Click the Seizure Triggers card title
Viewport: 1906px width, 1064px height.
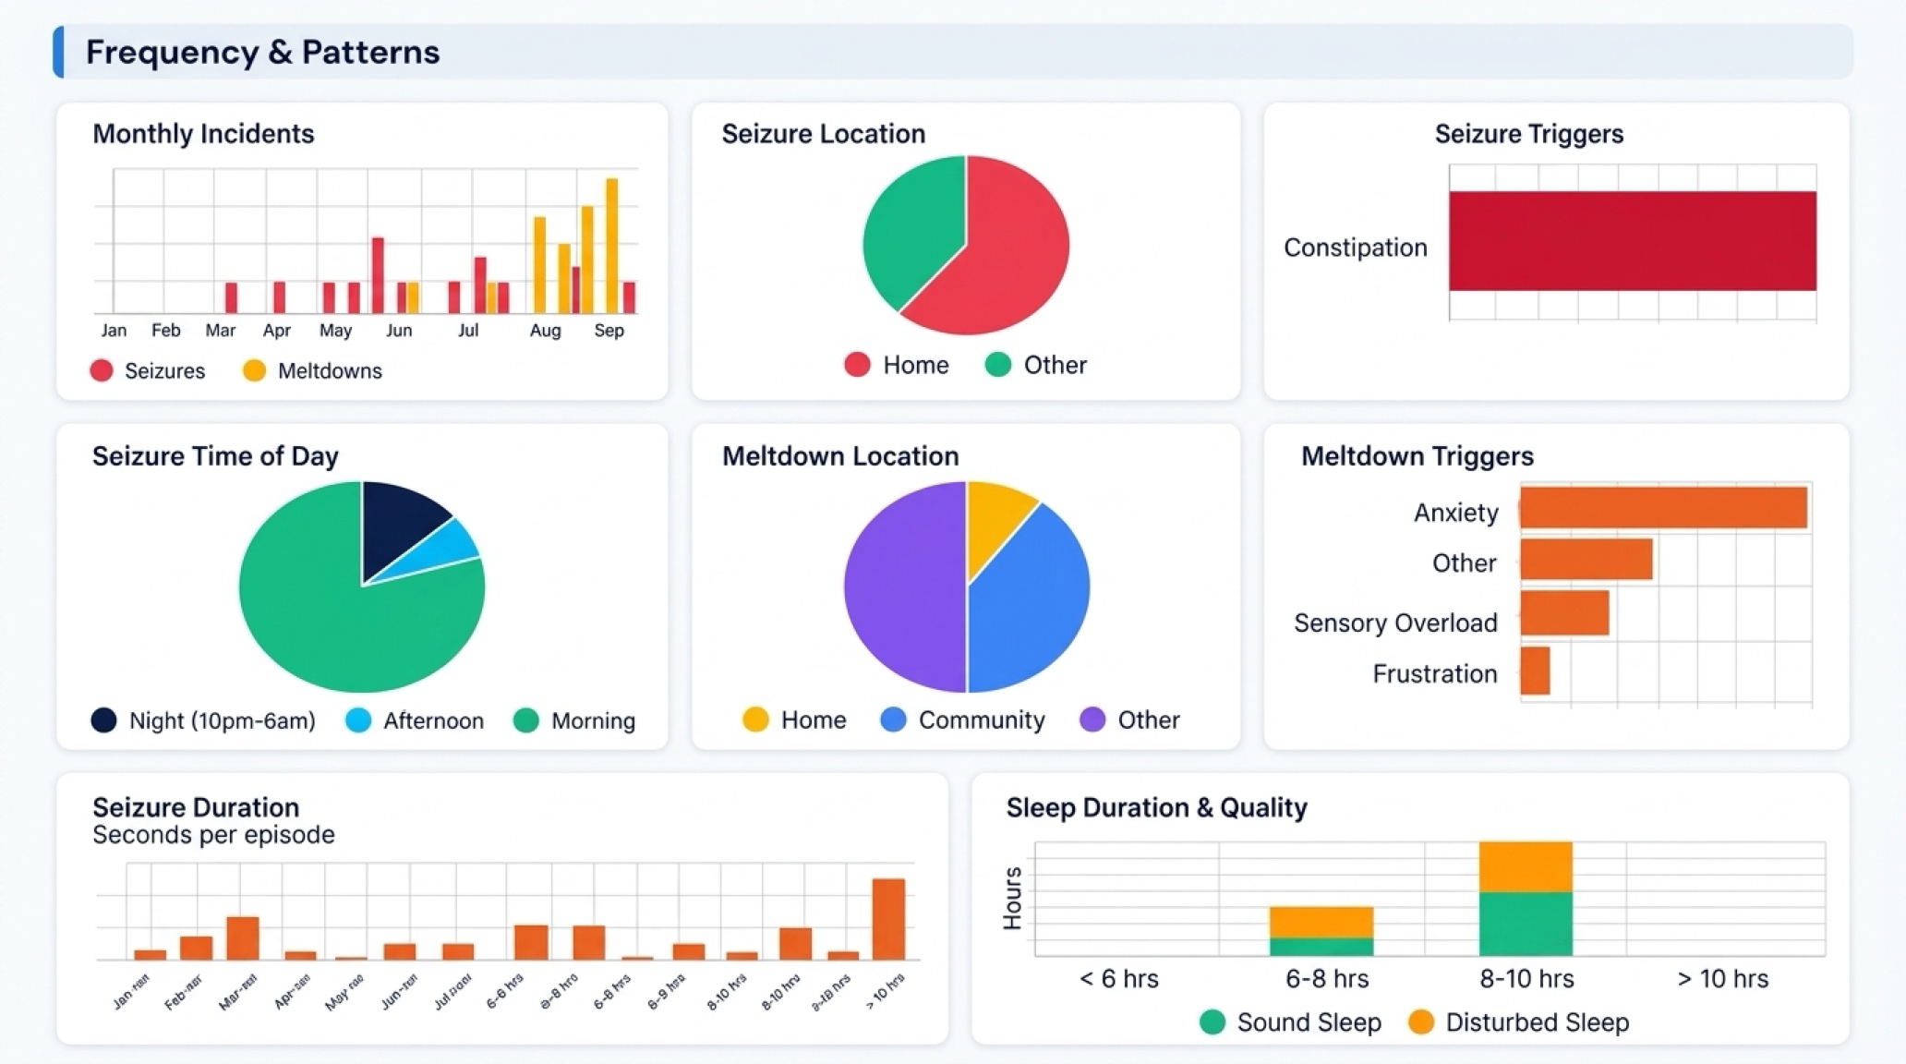click(x=1529, y=134)
